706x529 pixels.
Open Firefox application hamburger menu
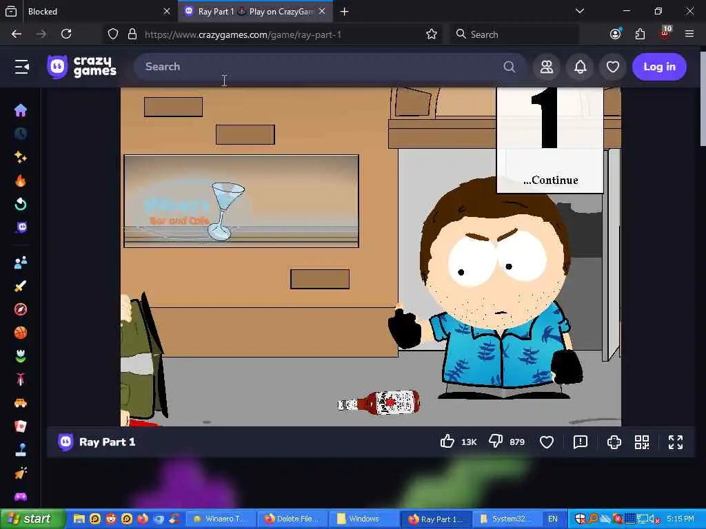click(689, 34)
